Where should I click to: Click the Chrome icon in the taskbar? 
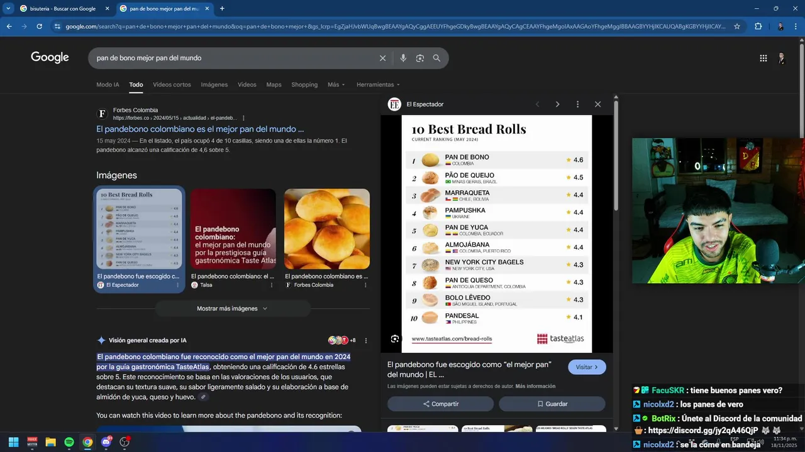(87, 442)
